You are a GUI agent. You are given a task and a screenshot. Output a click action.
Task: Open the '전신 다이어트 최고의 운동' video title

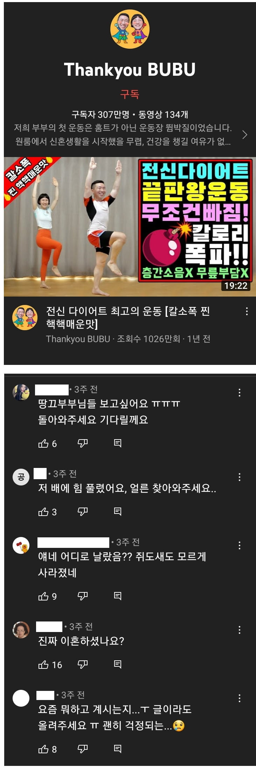tap(128, 317)
